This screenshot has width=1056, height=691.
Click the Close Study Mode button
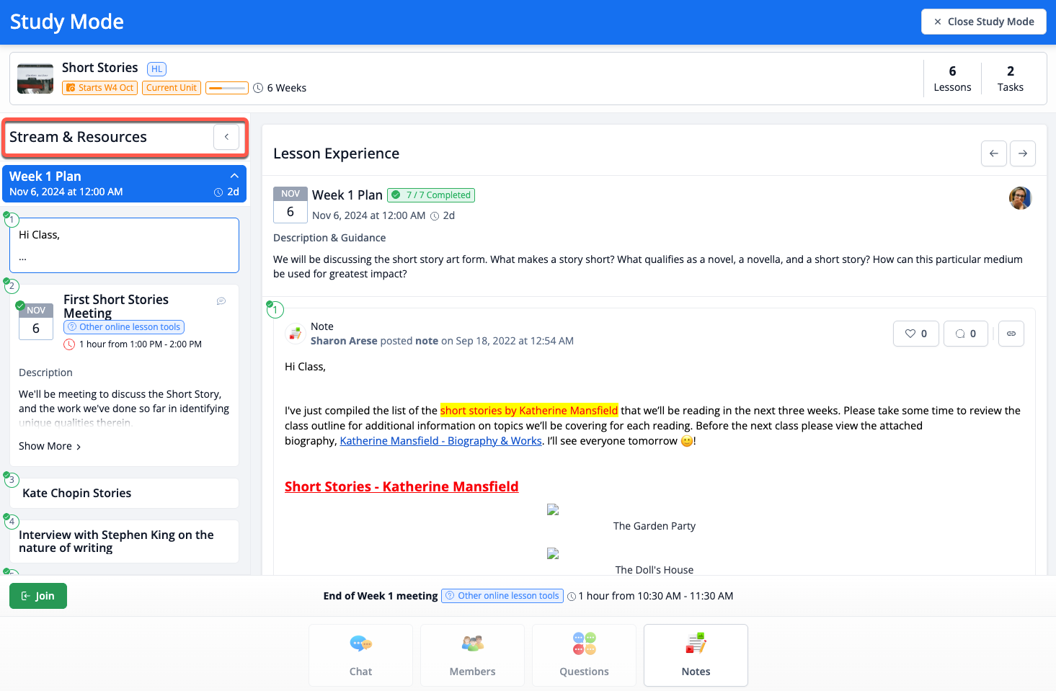983,22
